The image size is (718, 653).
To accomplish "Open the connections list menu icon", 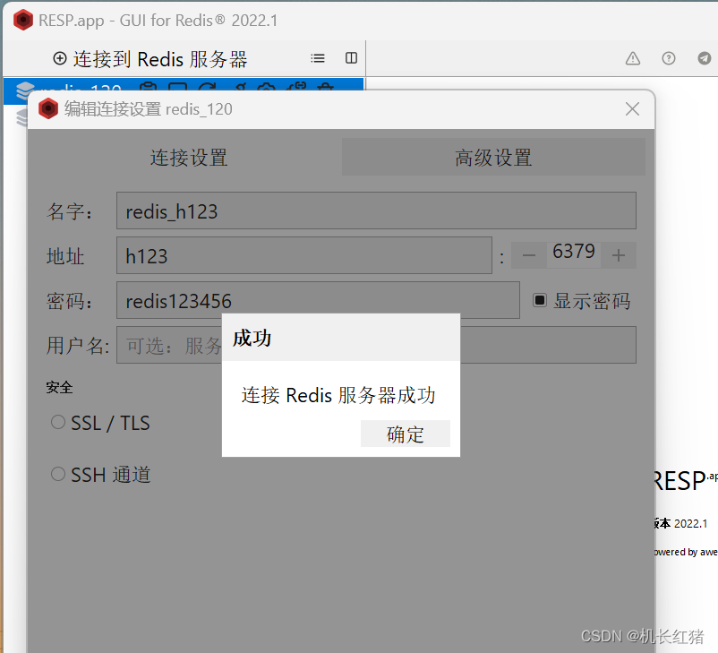I will pyautogui.click(x=317, y=58).
